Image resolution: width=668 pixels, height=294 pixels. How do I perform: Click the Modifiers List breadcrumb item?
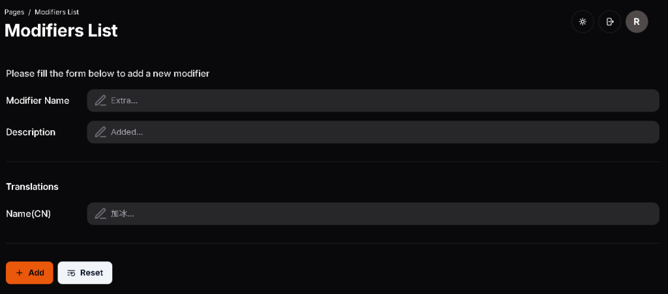tap(57, 12)
